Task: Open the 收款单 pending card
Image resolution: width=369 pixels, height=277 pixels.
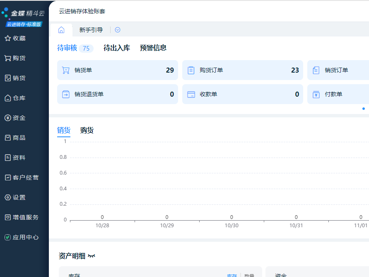Action: click(x=243, y=94)
